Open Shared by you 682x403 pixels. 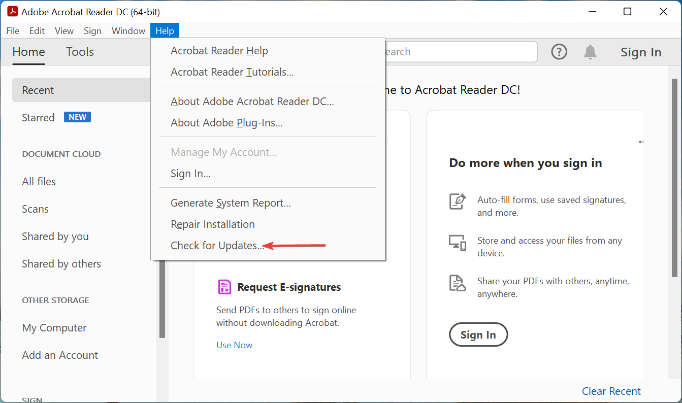[x=55, y=237]
